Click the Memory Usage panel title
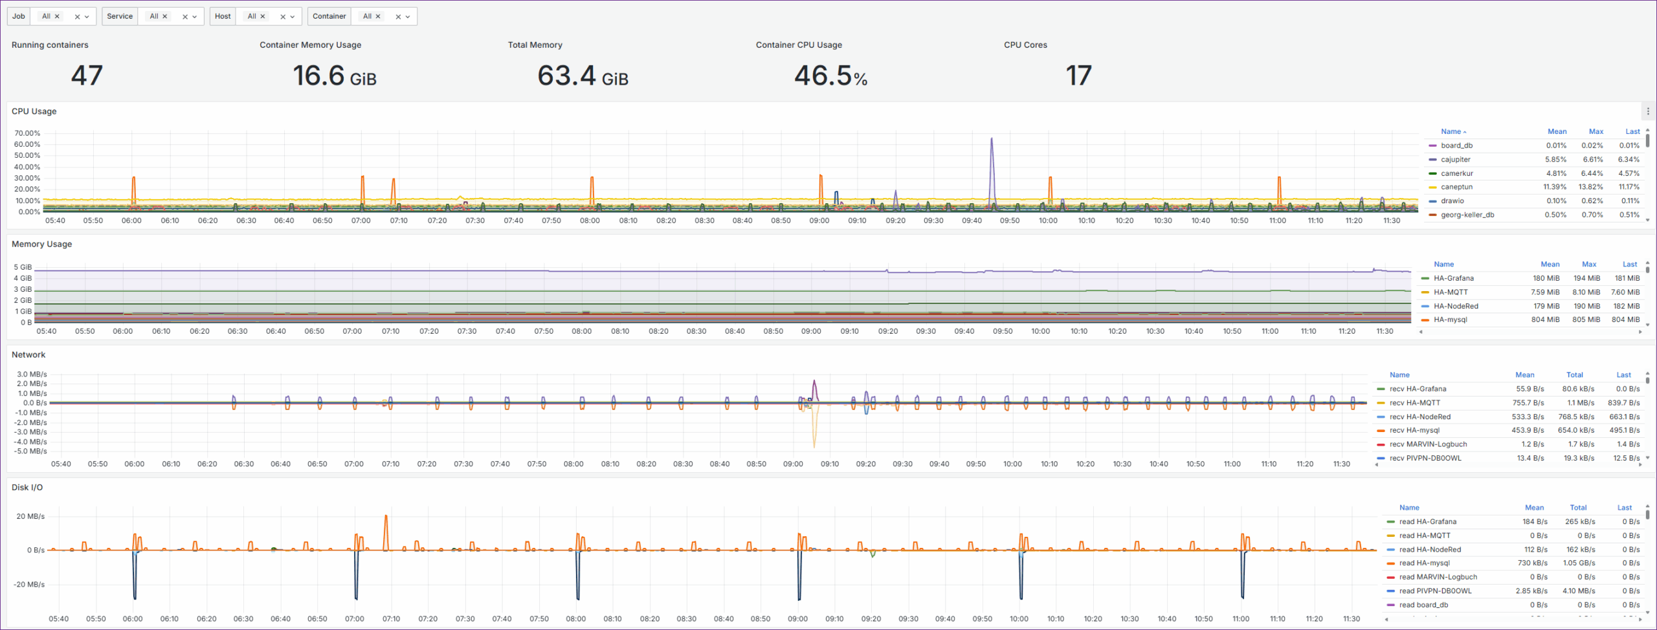Screen dimensions: 1657x630 tap(41, 244)
